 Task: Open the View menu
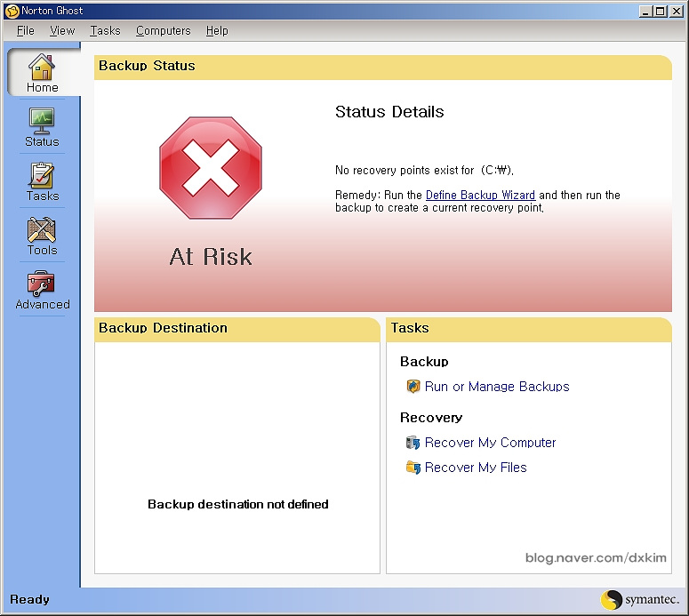(x=62, y=31)
